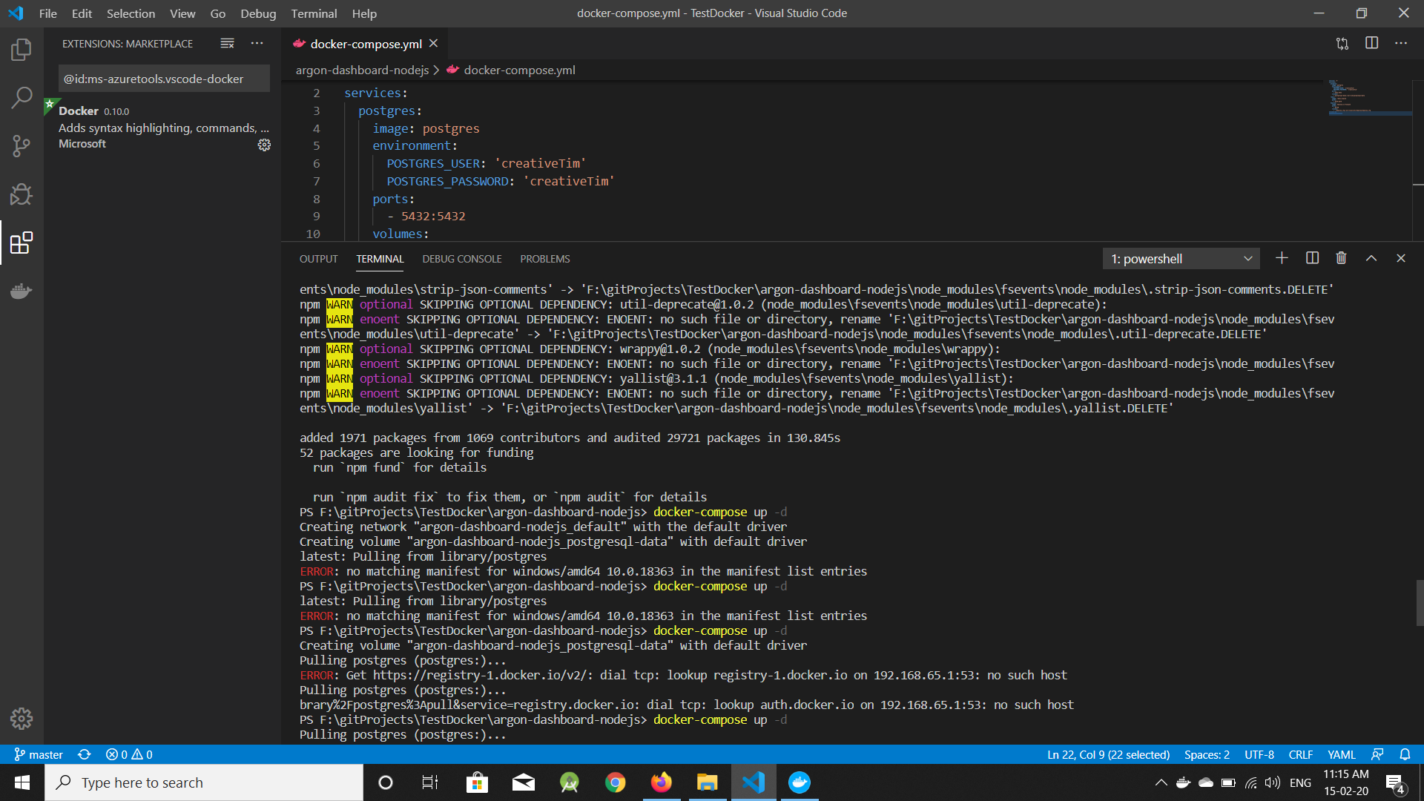Click cursor position Ln 22, Col 9

tap(1108, 754)
